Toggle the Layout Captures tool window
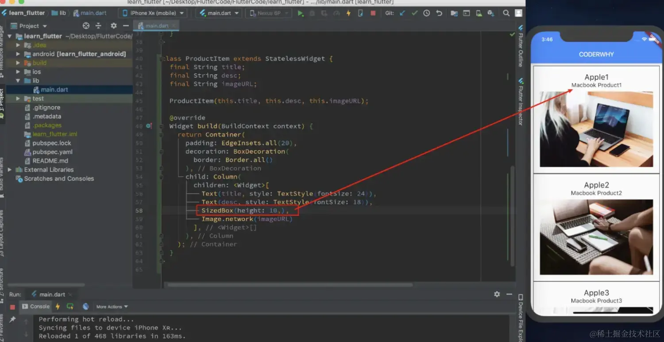The width and height of the screenshot is (664, 342). (x=2, y=233)
